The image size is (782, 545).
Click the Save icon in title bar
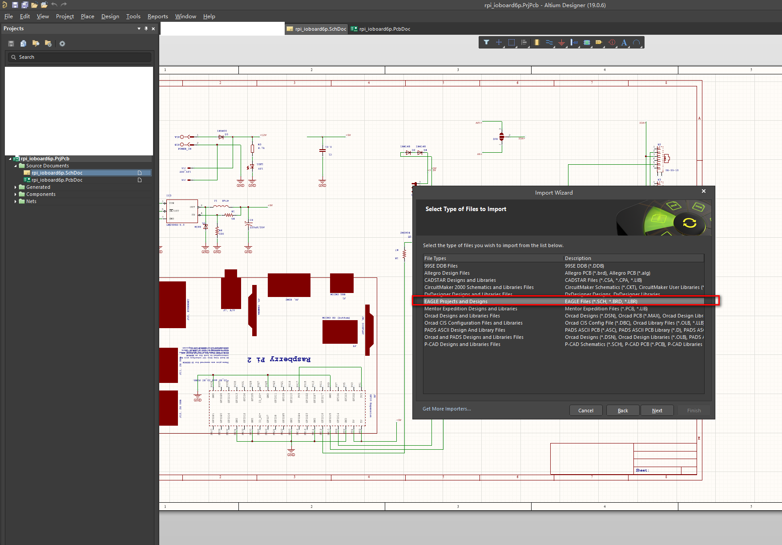(x=15, y=5)
